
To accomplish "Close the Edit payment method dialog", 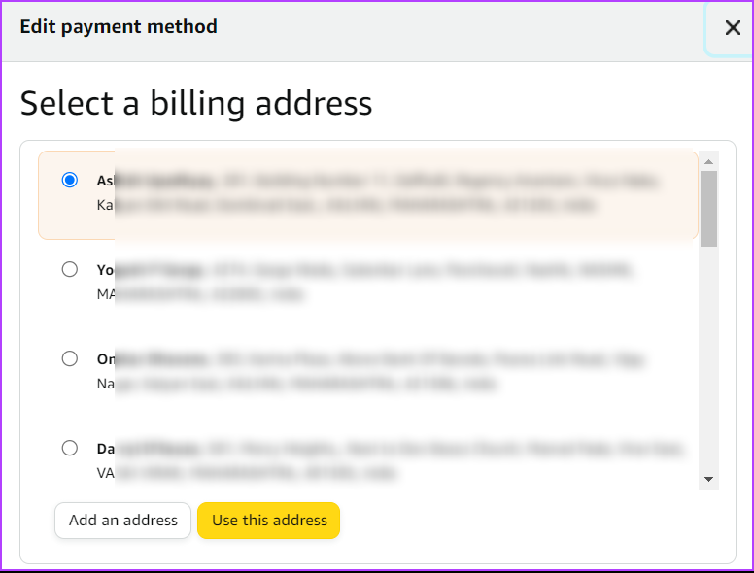I will pos(733,28).
